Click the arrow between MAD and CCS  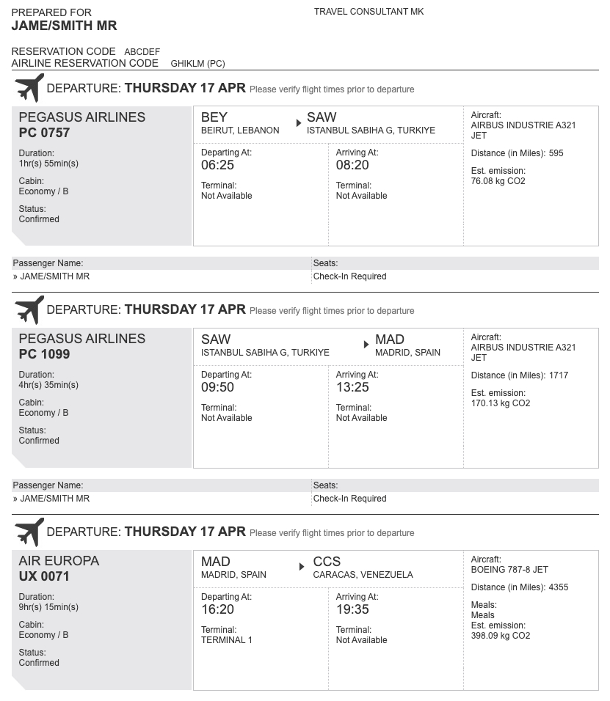tap(302, 567)
